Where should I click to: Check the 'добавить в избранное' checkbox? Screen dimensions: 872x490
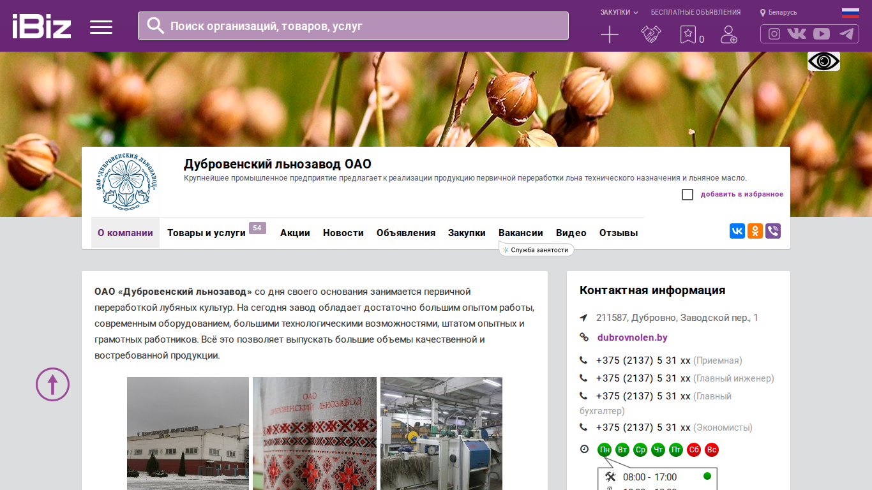[x=688, y=195]
